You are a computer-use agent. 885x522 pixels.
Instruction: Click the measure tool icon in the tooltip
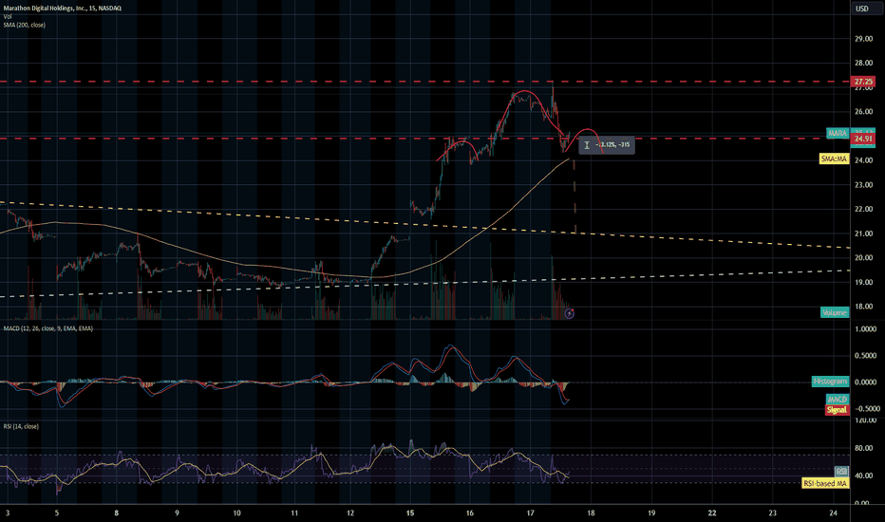(587, 145)
